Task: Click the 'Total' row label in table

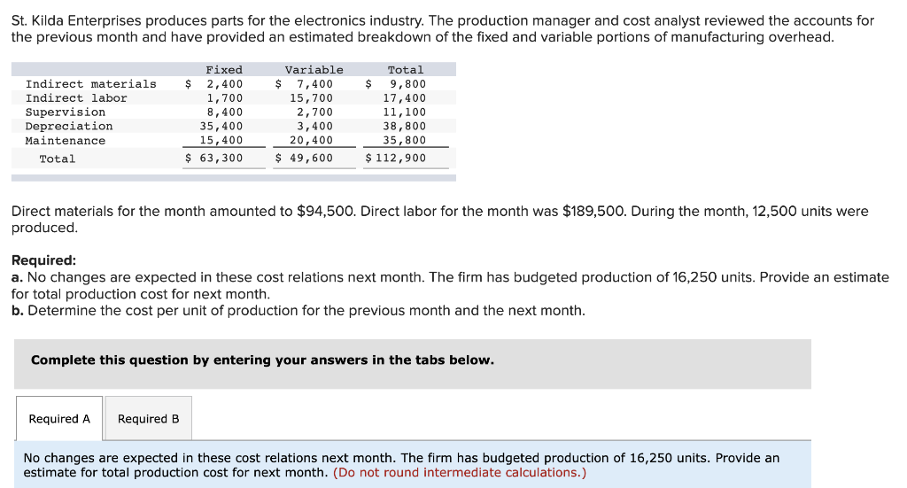Action: (58, 159)
